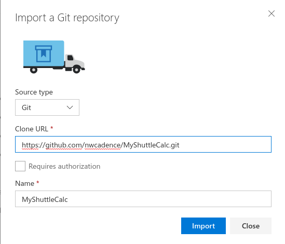The width and height of the screenshot is (285, 244).
Task: Place cursor at end of the Clone URL text
Action: click(180, 145)
